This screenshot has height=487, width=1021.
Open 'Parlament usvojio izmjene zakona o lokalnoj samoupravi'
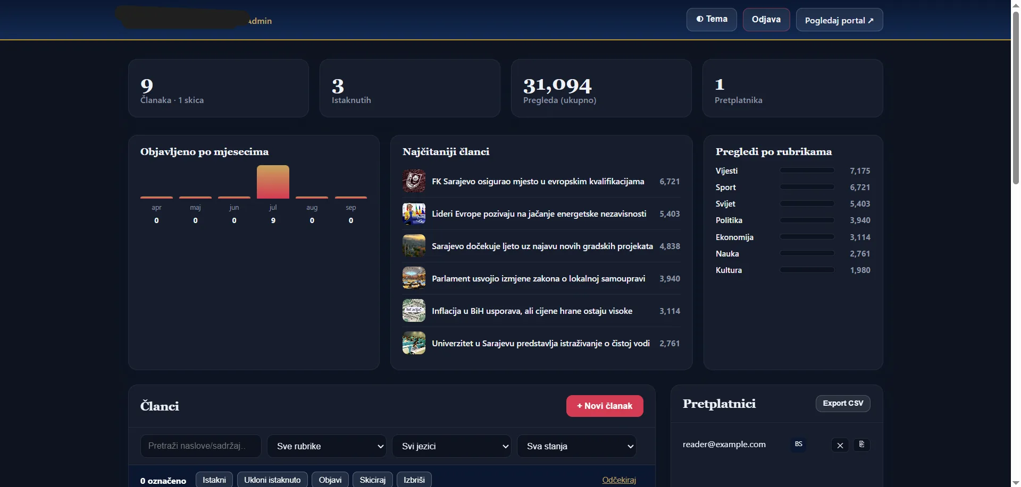pyautogui.click(x=539, y=279)
